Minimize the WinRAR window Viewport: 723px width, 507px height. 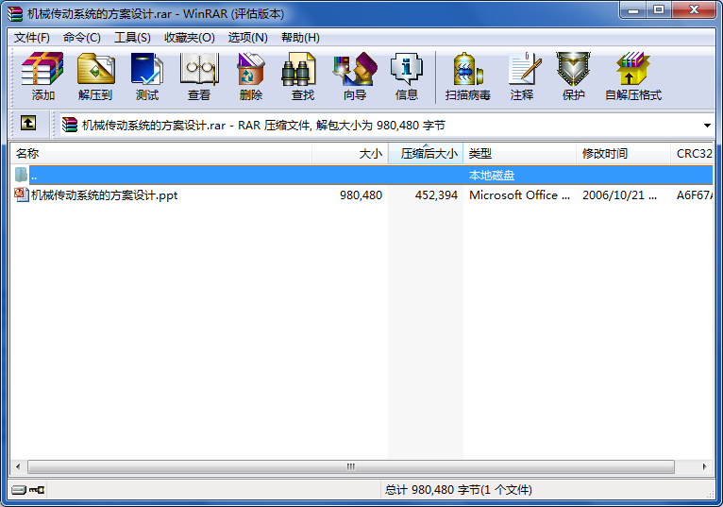pos(633,10)
